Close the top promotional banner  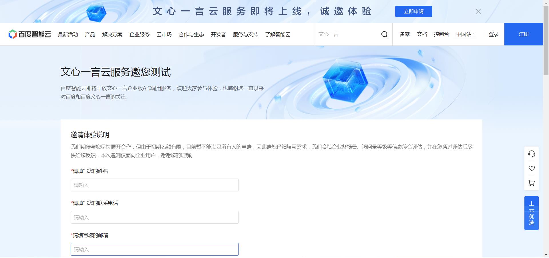click(x=478, y=11)
